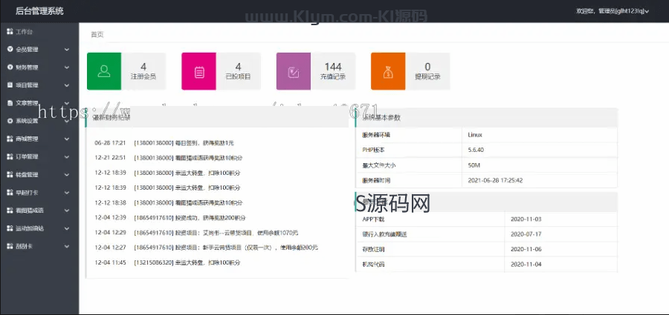The image size is (669, 315).
Task: Click the orange 提现记录 money bag icon
Action: pos(388,72)
